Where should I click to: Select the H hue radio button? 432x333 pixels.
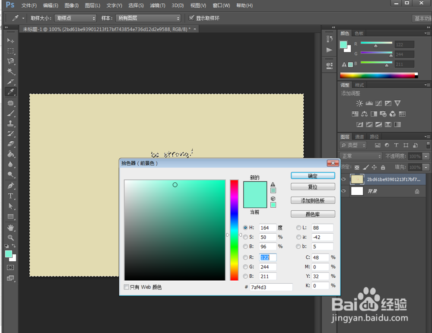(245, 228)
